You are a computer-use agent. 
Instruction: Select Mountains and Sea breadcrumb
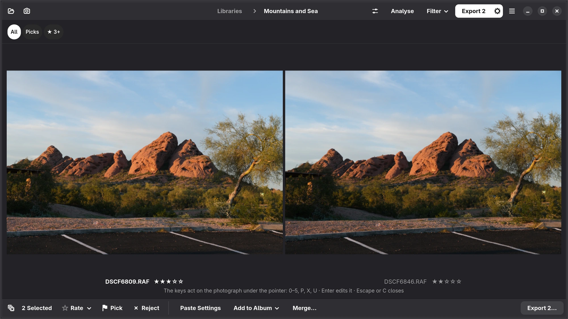click(x=291, y=11)
